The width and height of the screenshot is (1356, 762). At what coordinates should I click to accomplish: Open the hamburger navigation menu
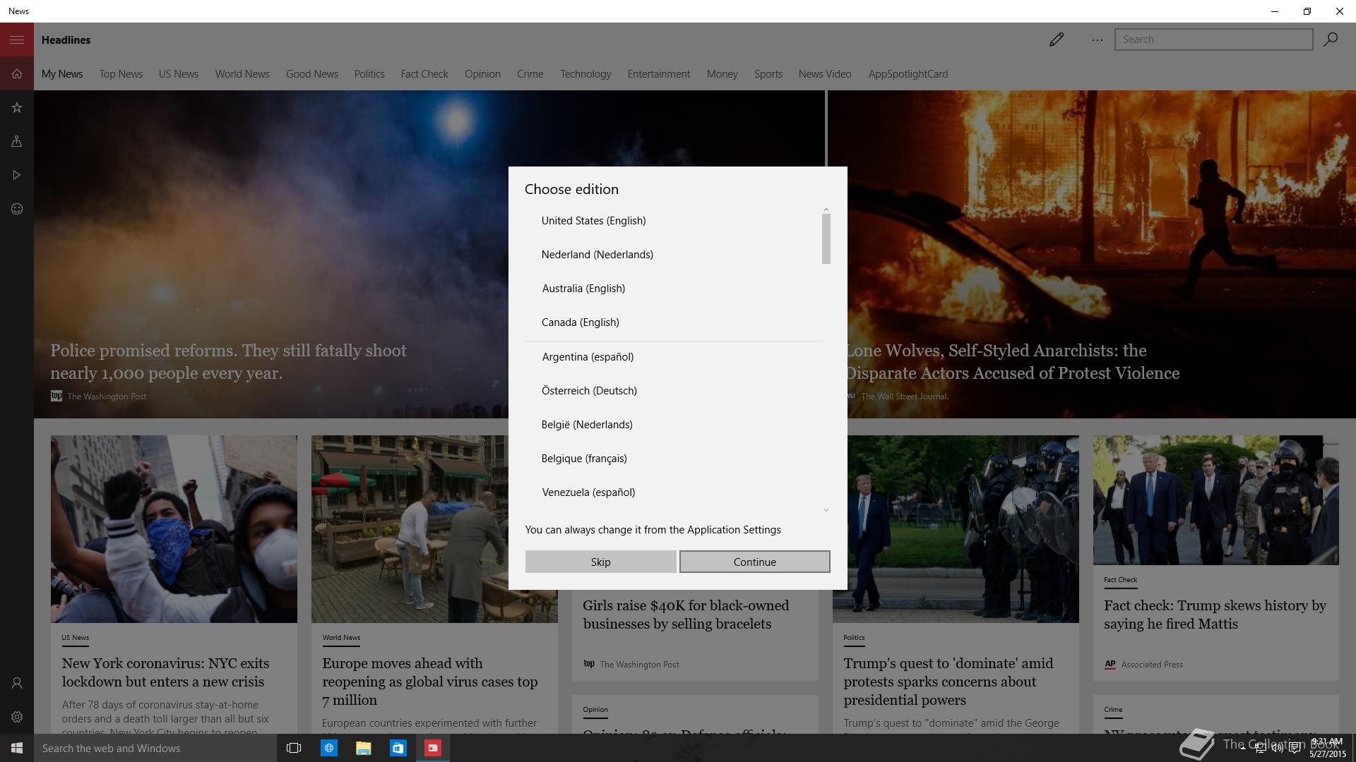point(17,40)
